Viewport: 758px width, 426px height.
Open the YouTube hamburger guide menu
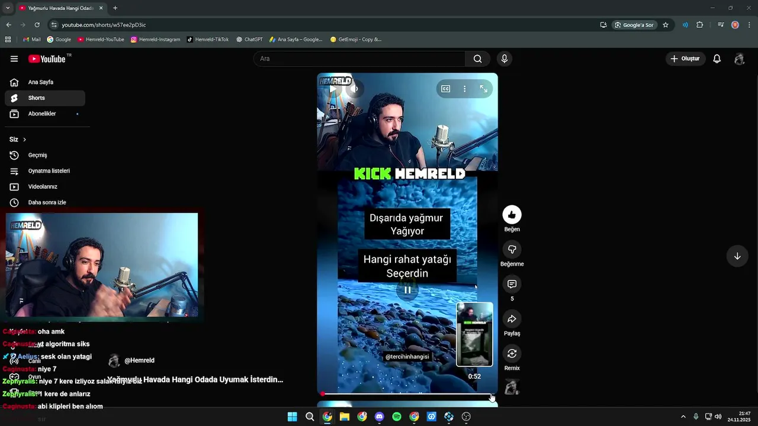pos(14,59)
